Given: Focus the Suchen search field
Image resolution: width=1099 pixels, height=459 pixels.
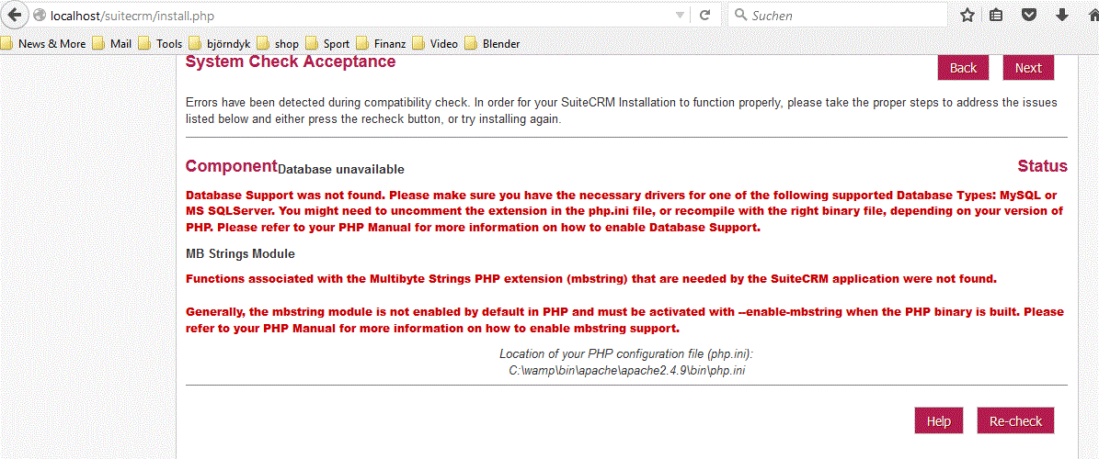Looking at the screenshot, I should pos(837,15).
